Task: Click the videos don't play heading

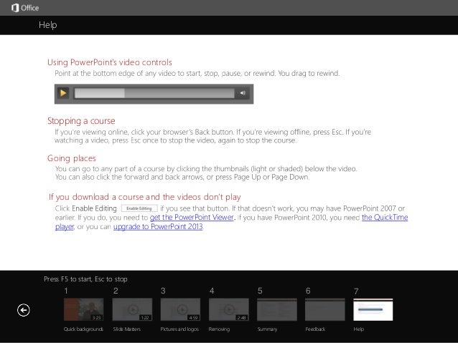Action: 144,197
